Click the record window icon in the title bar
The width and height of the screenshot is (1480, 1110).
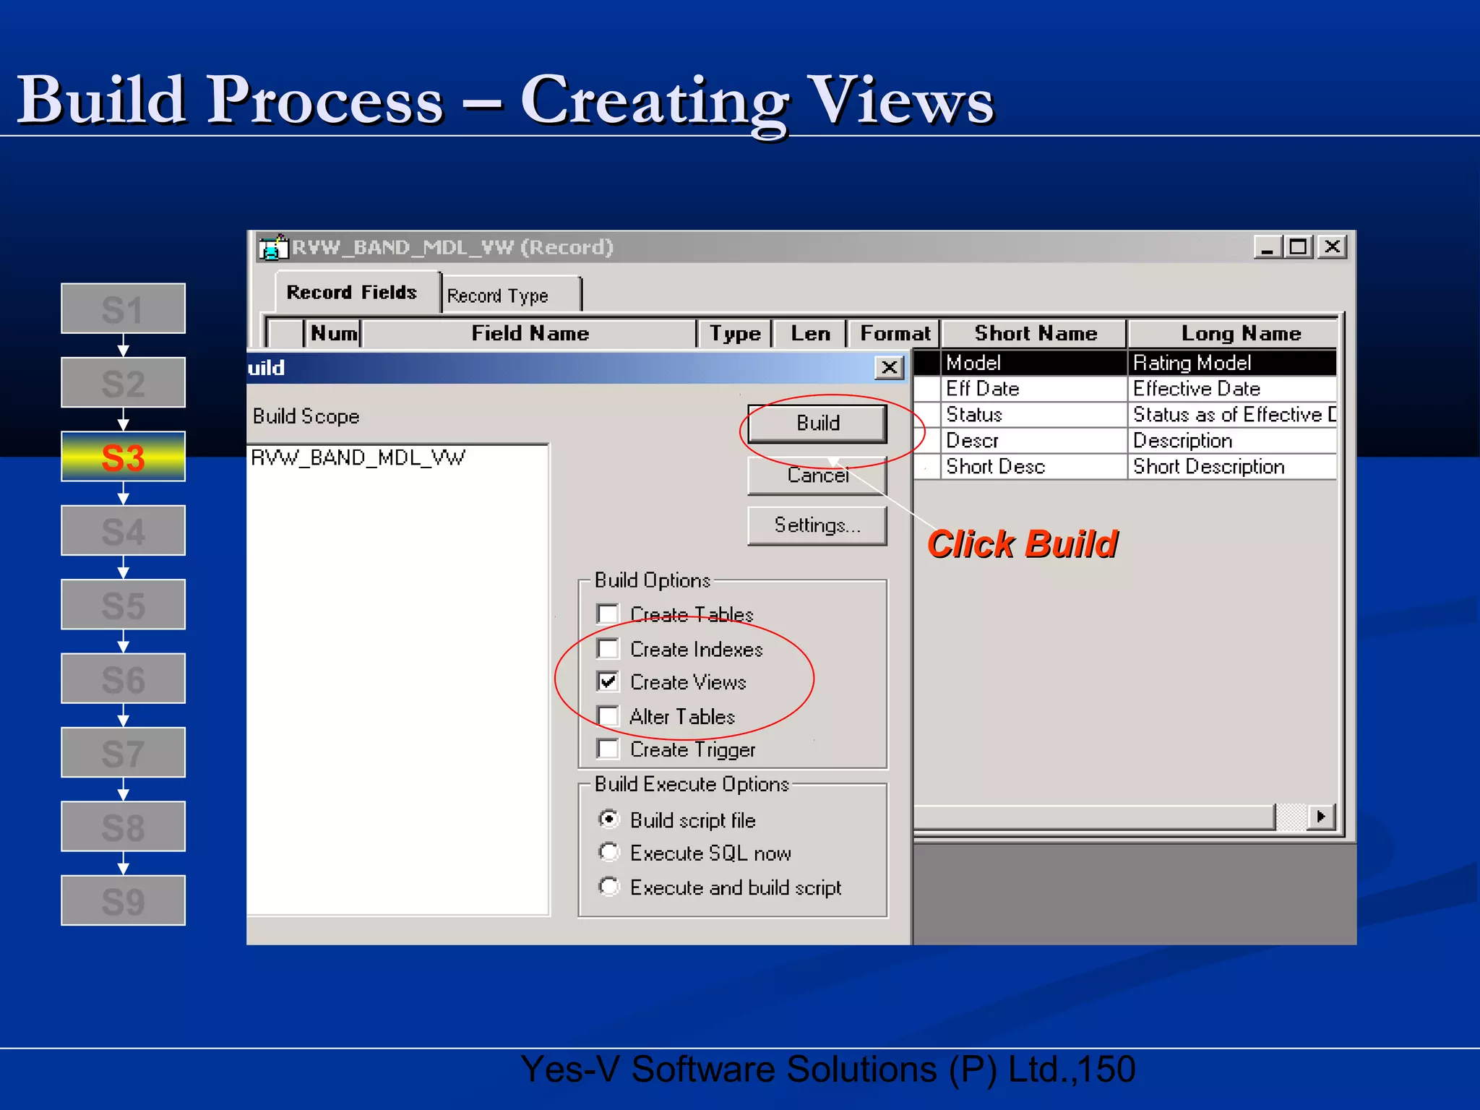click(272, 248)
